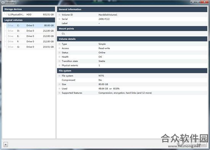
Task: Select logical volume C: 80.00 GB
Action: point(31,25)
